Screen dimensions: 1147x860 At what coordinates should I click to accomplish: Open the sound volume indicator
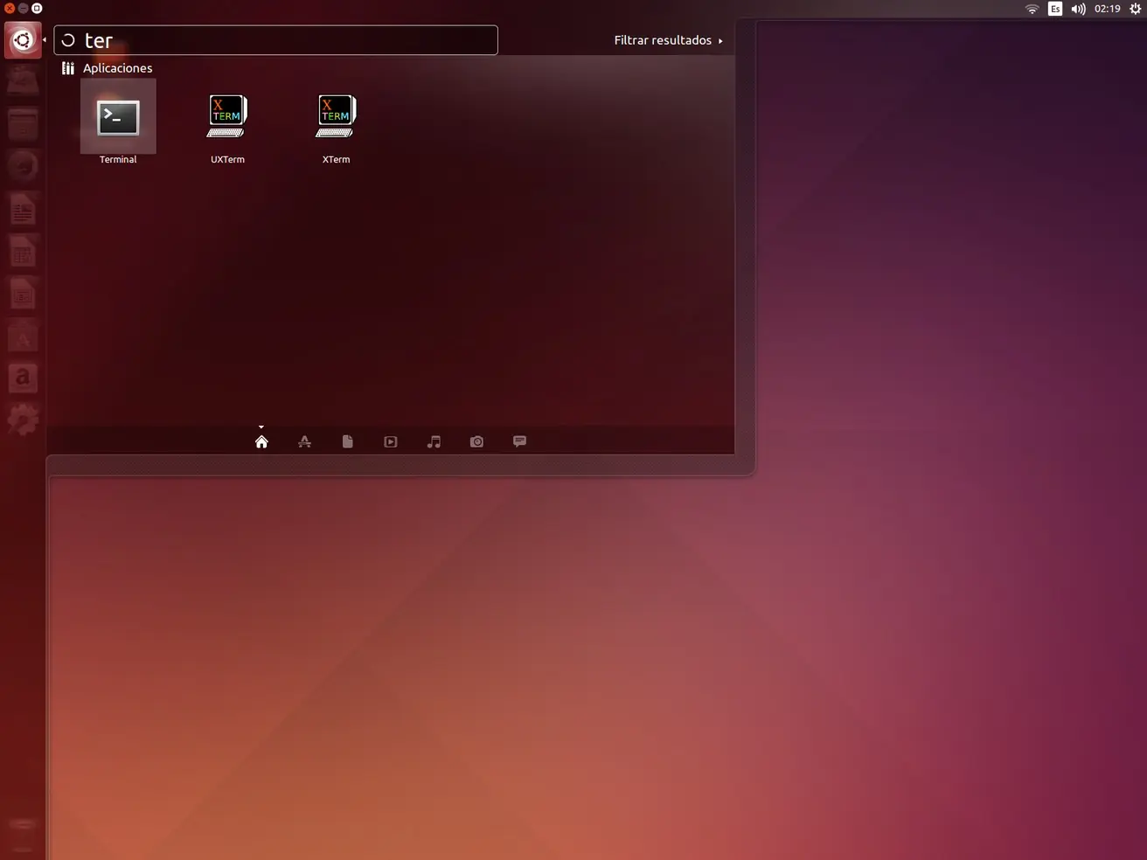[1079, 9]
